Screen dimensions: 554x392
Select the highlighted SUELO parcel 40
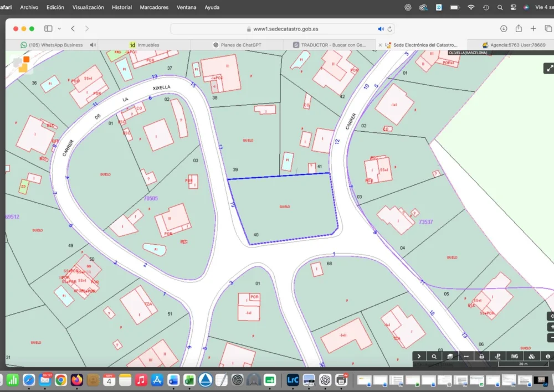click(x=284, y=207)
